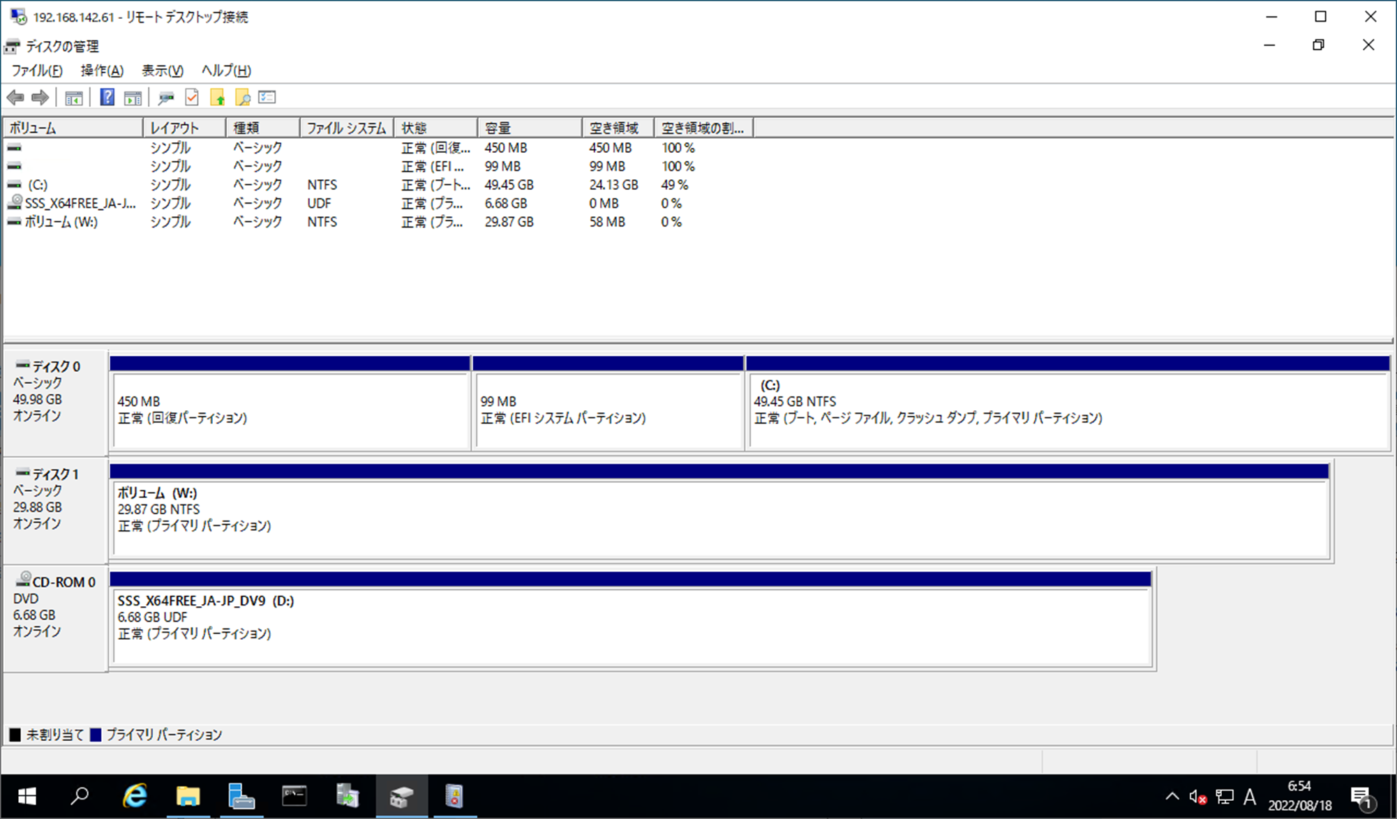Open the properties toolbar icon
Viewport: 1397px width, 819px height.
click(x=267, y=97)
